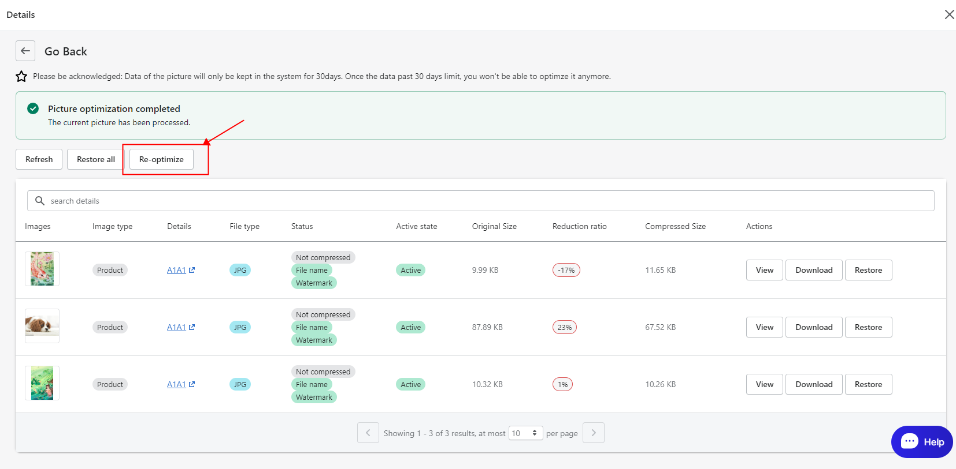This screenshot has width=956, height=469.
Task: Click the Active state column header
Action: (x=416, y=226)
